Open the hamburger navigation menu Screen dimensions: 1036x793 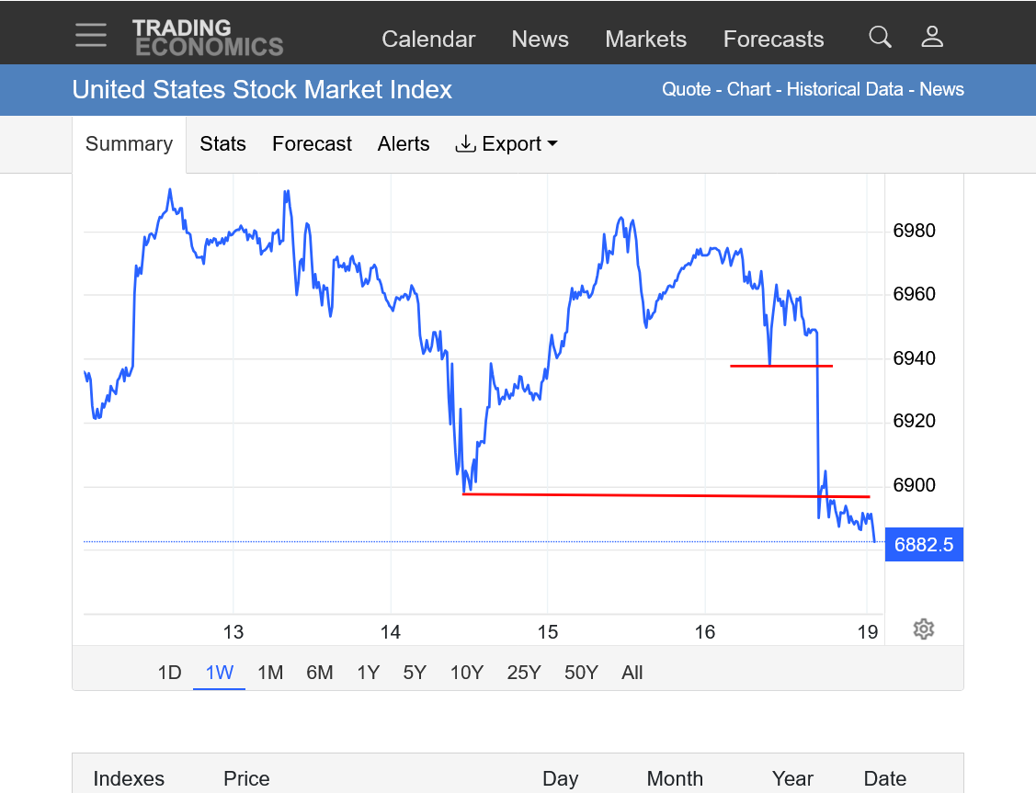coord(91,36)
